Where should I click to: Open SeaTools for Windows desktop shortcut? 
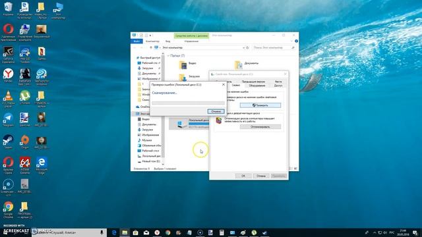point(42,77)
